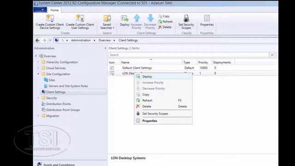Open Properties from the ribbon
This screenshot has width=295, height=166.
coord(207,21)
